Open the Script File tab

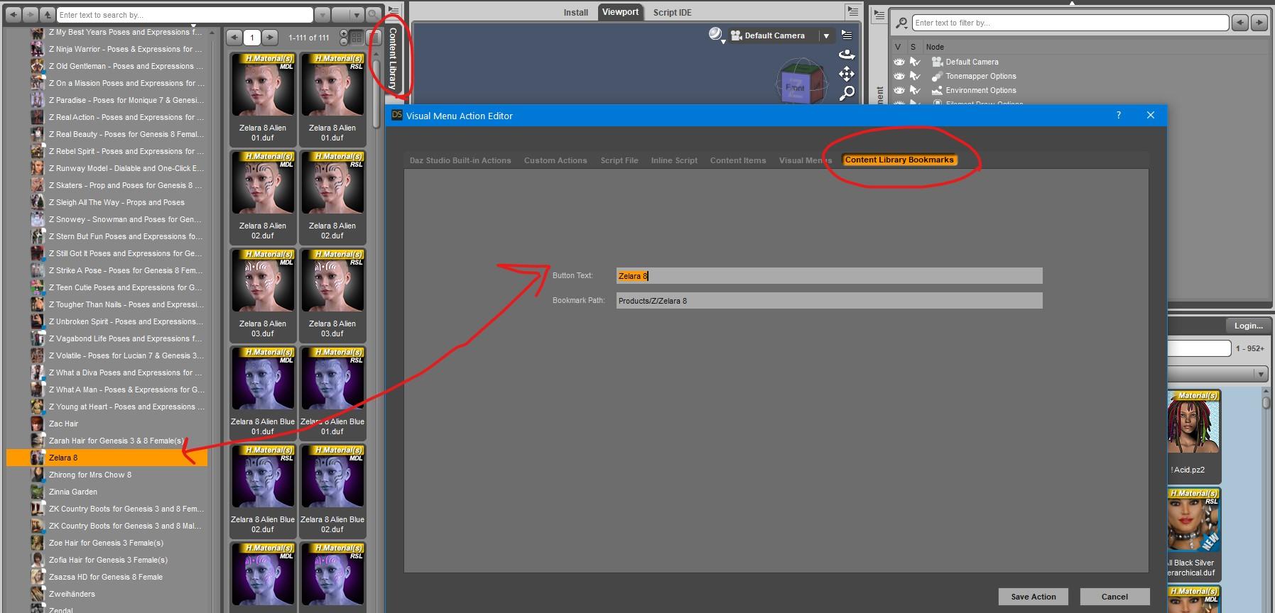[x=619, y=160]
